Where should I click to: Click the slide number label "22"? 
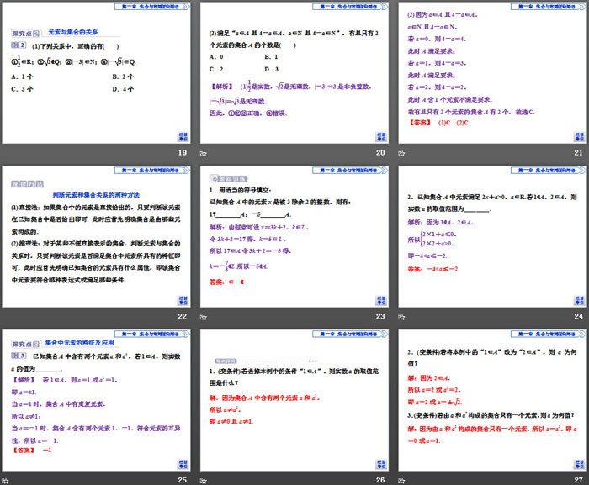[183, 316]
